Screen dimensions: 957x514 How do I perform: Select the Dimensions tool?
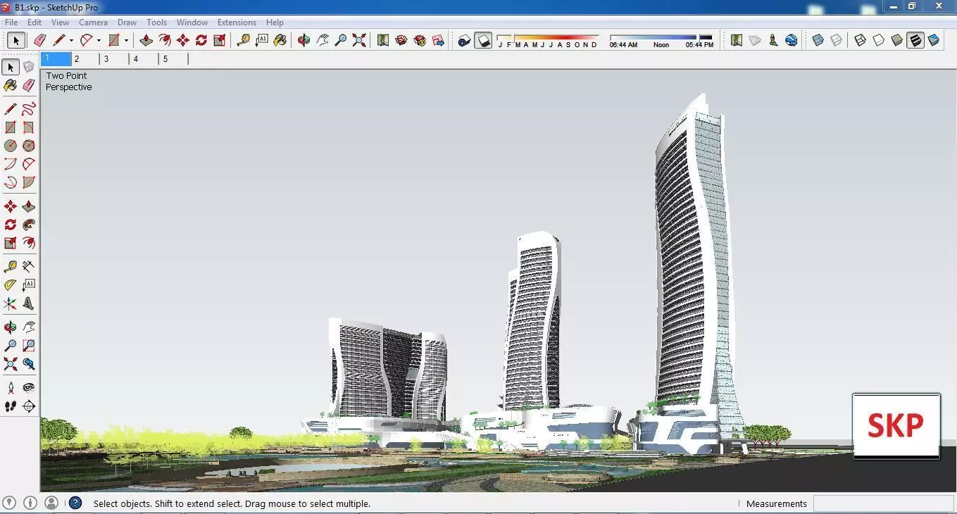[28, 267]
